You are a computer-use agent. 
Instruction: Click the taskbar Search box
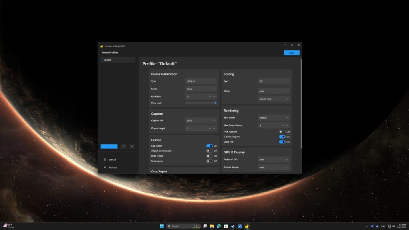184,226
